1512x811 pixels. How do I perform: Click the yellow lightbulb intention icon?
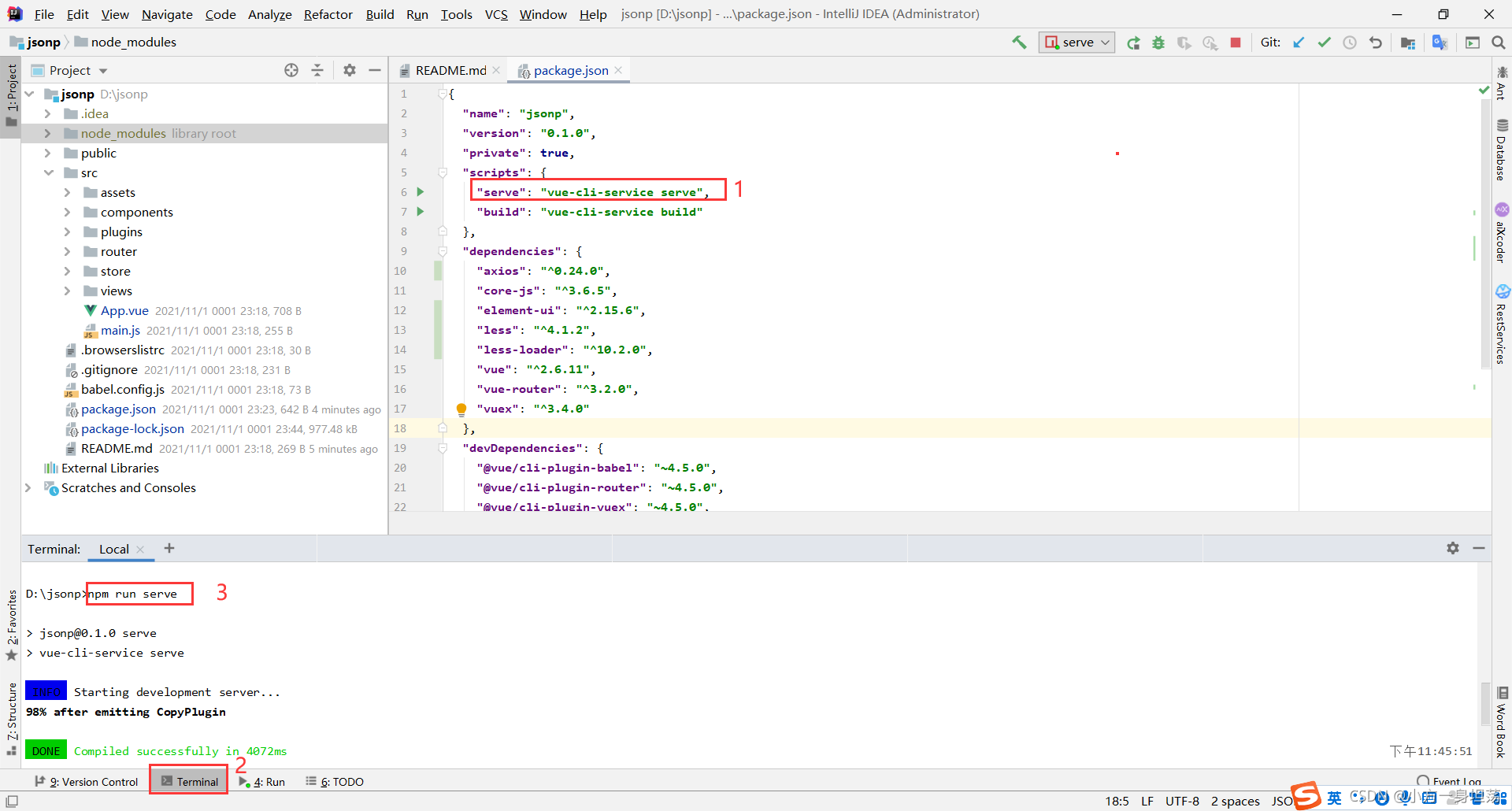click(x=461, y=409)
